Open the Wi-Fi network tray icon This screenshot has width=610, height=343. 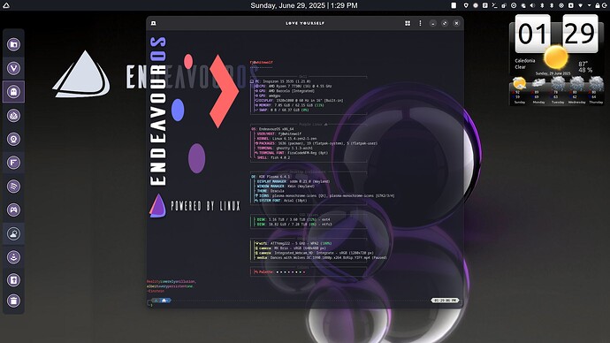581,5
